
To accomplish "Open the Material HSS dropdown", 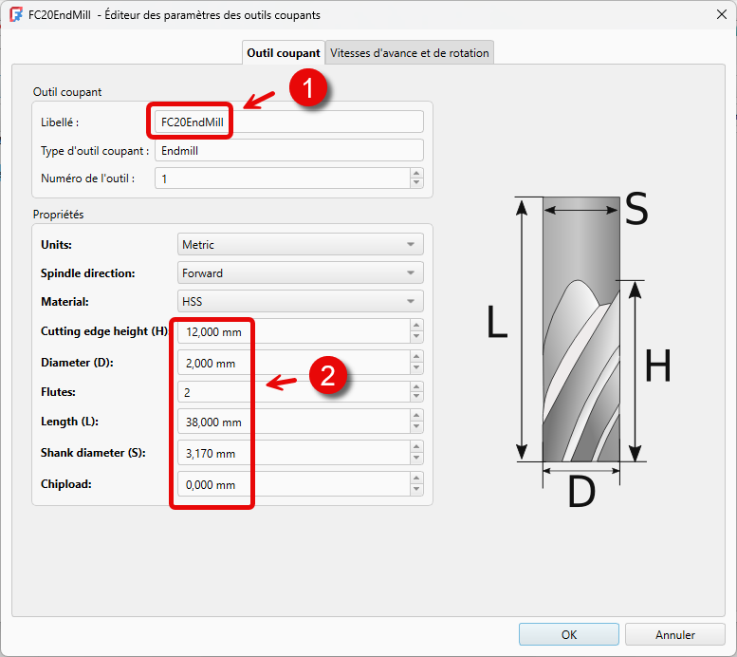I will click(x=301, y=301).
